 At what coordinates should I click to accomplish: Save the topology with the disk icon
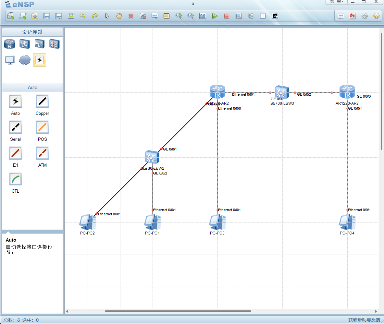47,16
